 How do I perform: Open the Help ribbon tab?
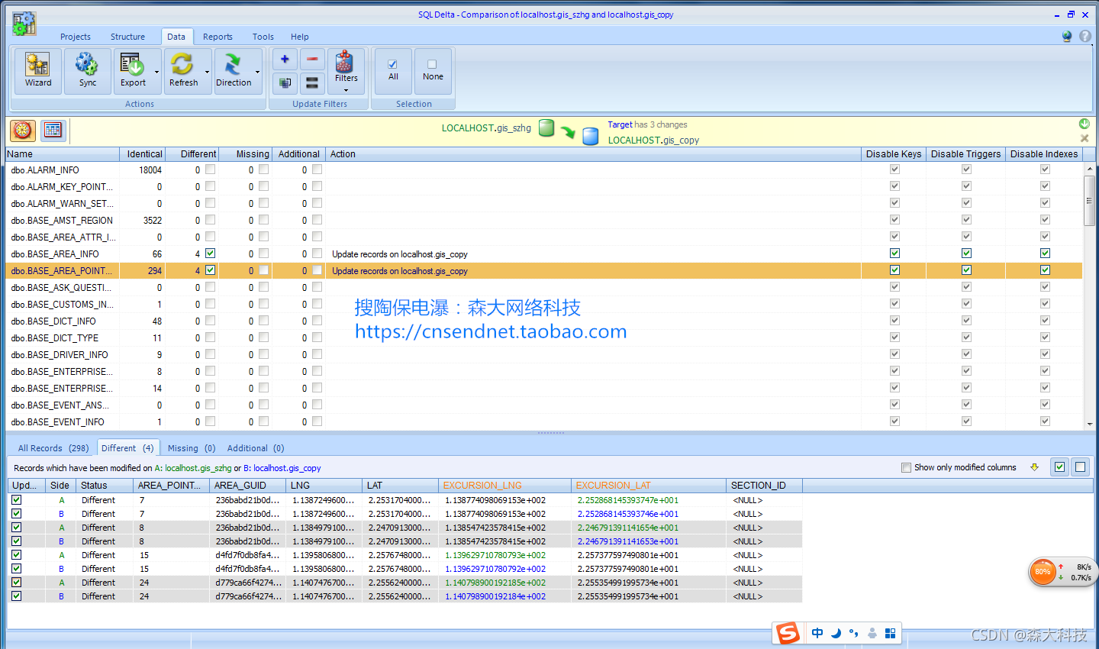(300, 37)
